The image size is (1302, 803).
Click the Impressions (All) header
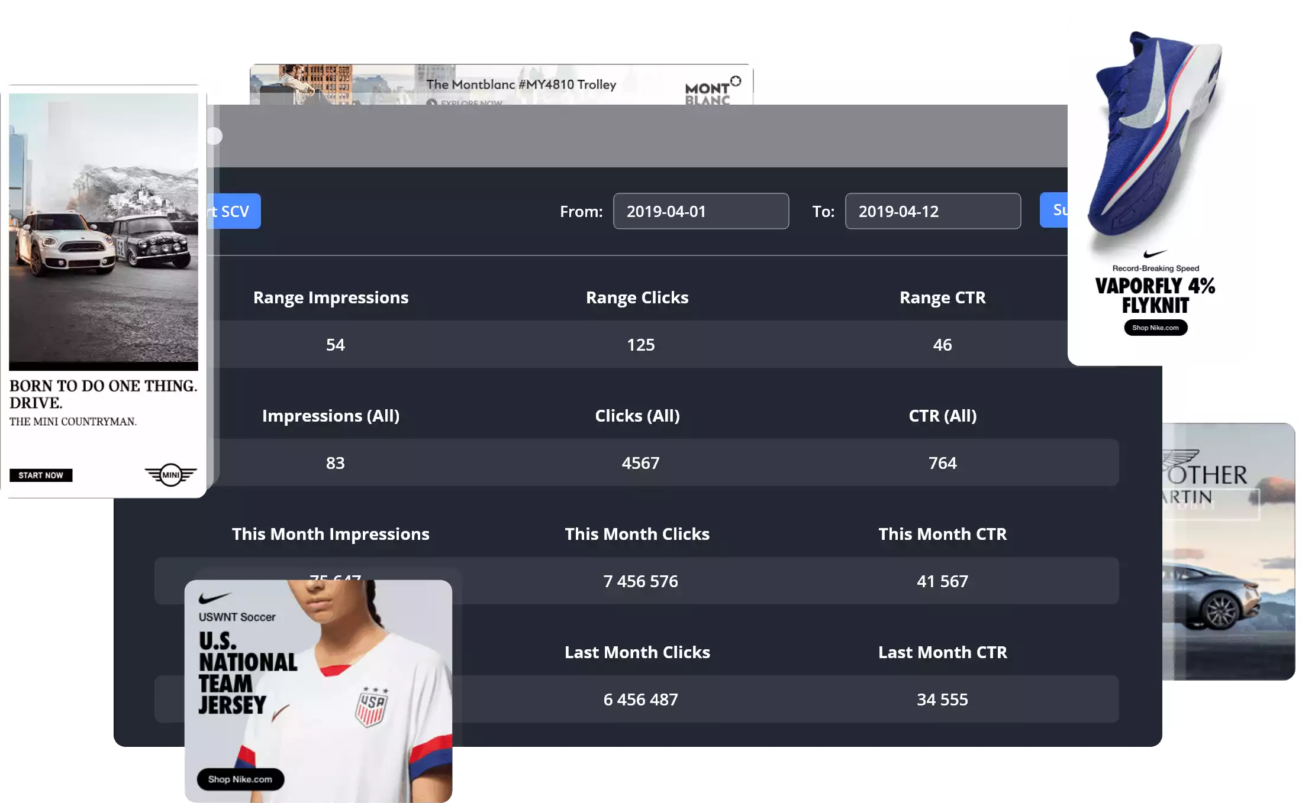[331, 416]
